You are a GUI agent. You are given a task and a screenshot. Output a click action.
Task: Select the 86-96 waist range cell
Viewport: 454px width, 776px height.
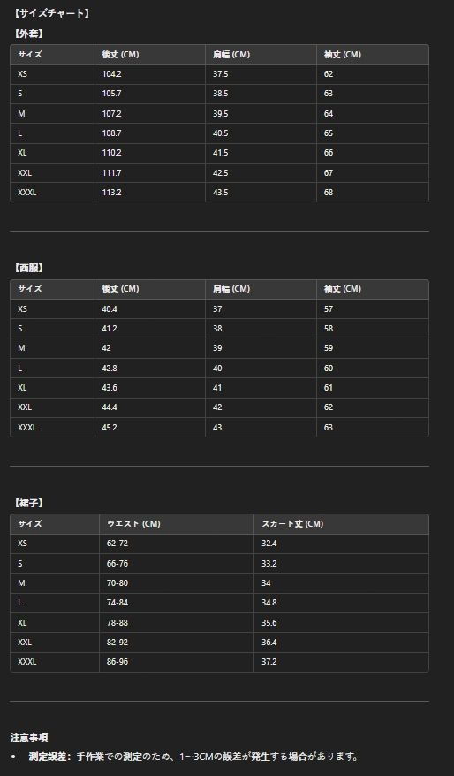(117, 662)
